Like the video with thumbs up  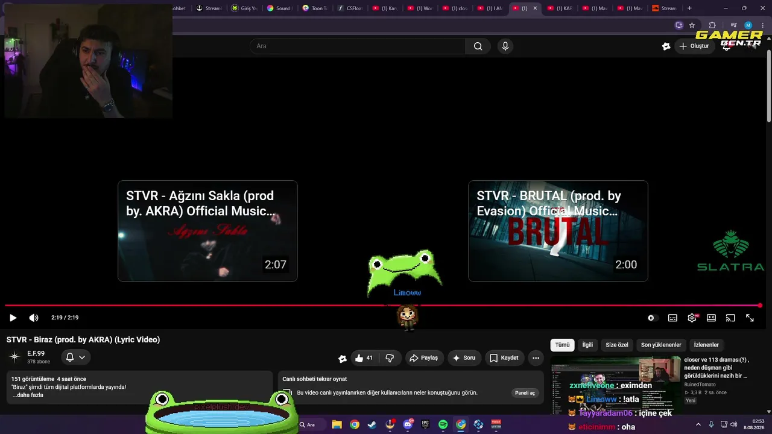364,358
